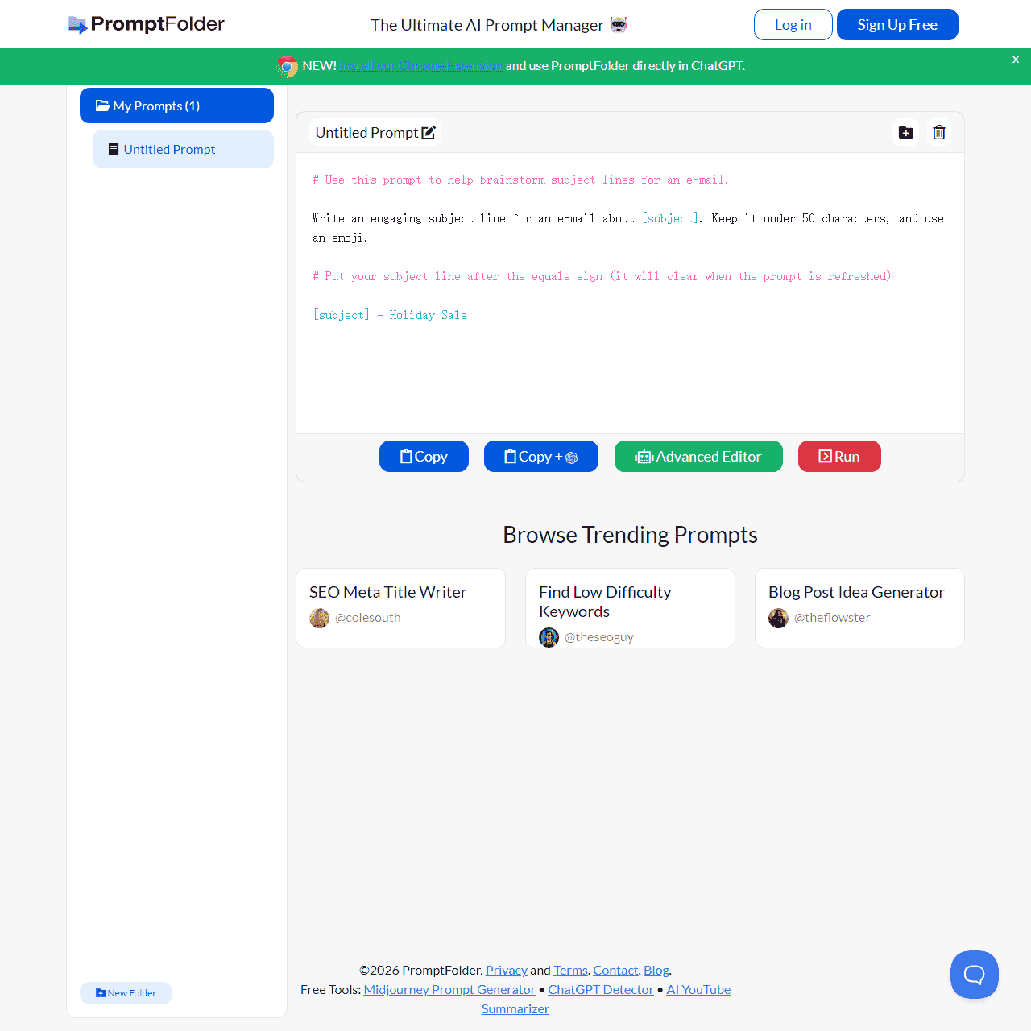Click inside the prompt text editor area
The image size is (1031, 1031).
630,293
